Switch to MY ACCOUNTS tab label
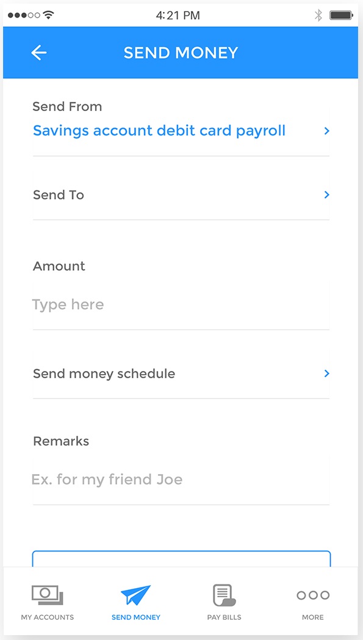This screenshot has height=640, width=363. click(x=48, y=617)
